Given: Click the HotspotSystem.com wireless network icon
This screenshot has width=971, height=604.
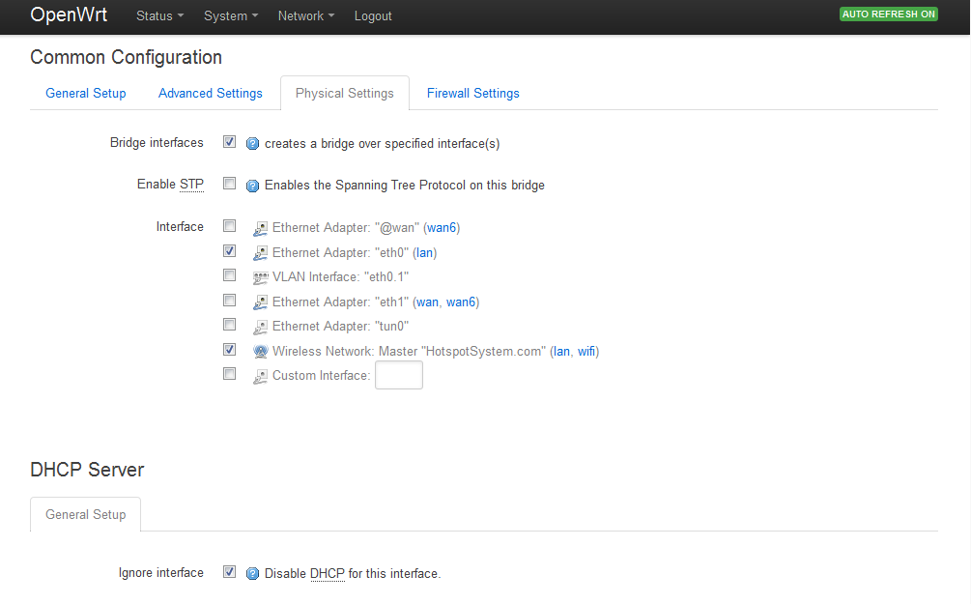Looking at the screenshot, I should tap(260, 352).
